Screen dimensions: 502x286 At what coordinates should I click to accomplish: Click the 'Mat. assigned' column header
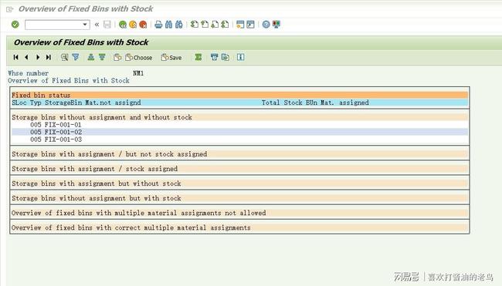[x=344, y=103]
